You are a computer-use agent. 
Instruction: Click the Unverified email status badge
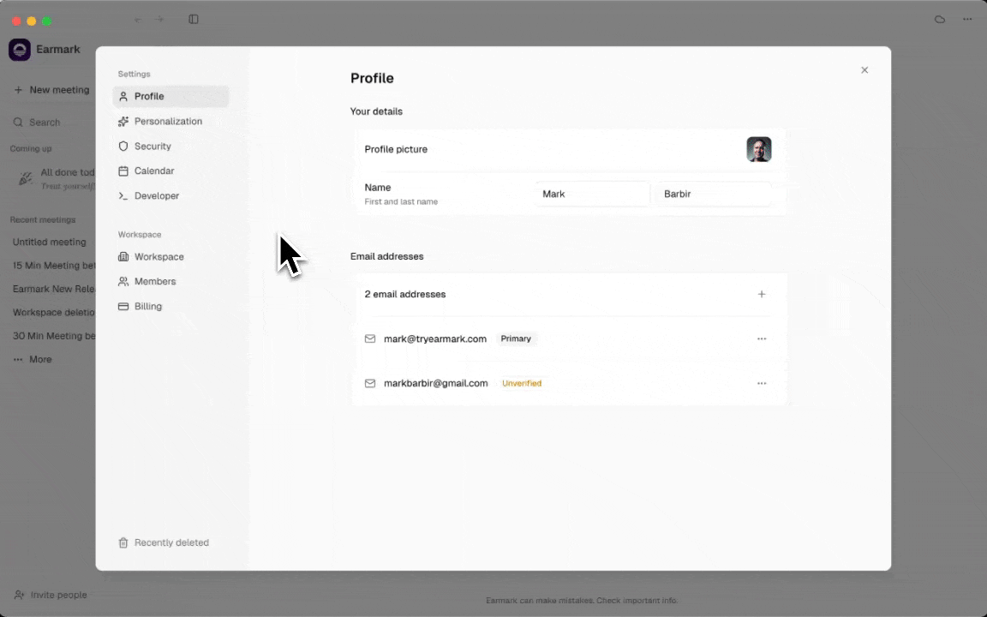click(522, 383)
